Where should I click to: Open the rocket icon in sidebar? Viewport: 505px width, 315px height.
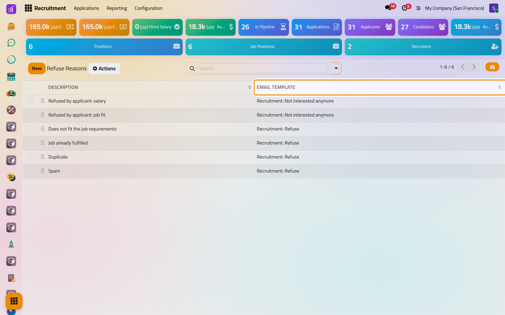click(x=11, y=244)
